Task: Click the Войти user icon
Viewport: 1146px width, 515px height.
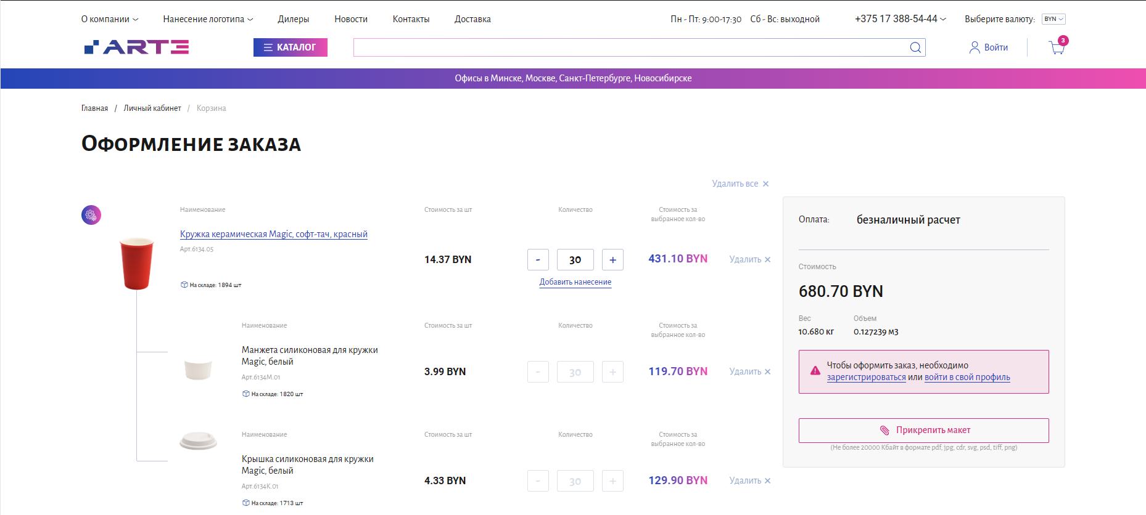Action: pyautogui.click(x=975, y=47)
